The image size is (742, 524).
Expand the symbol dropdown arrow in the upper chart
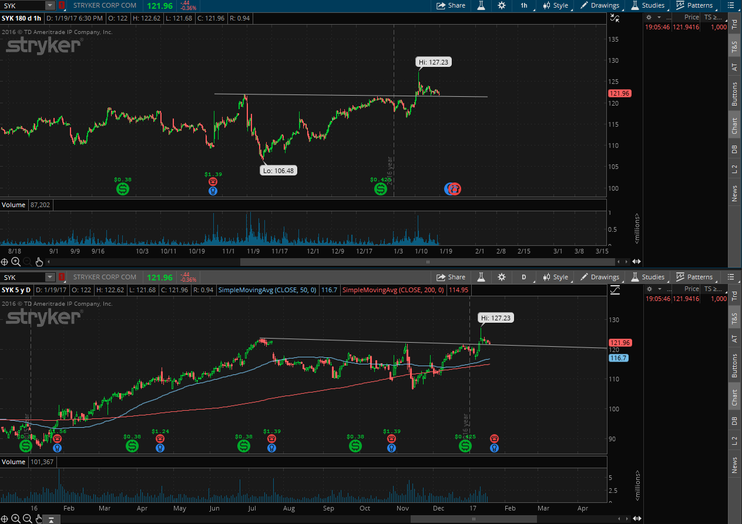49,5
